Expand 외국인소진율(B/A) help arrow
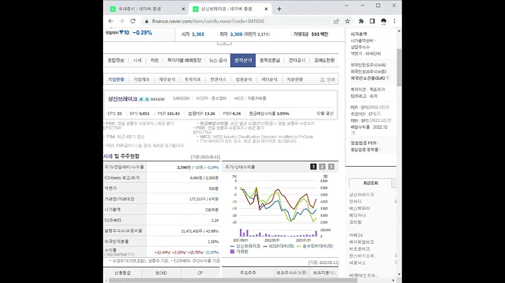The width and height of the screenshot is (505, 283). pos(388,78)
